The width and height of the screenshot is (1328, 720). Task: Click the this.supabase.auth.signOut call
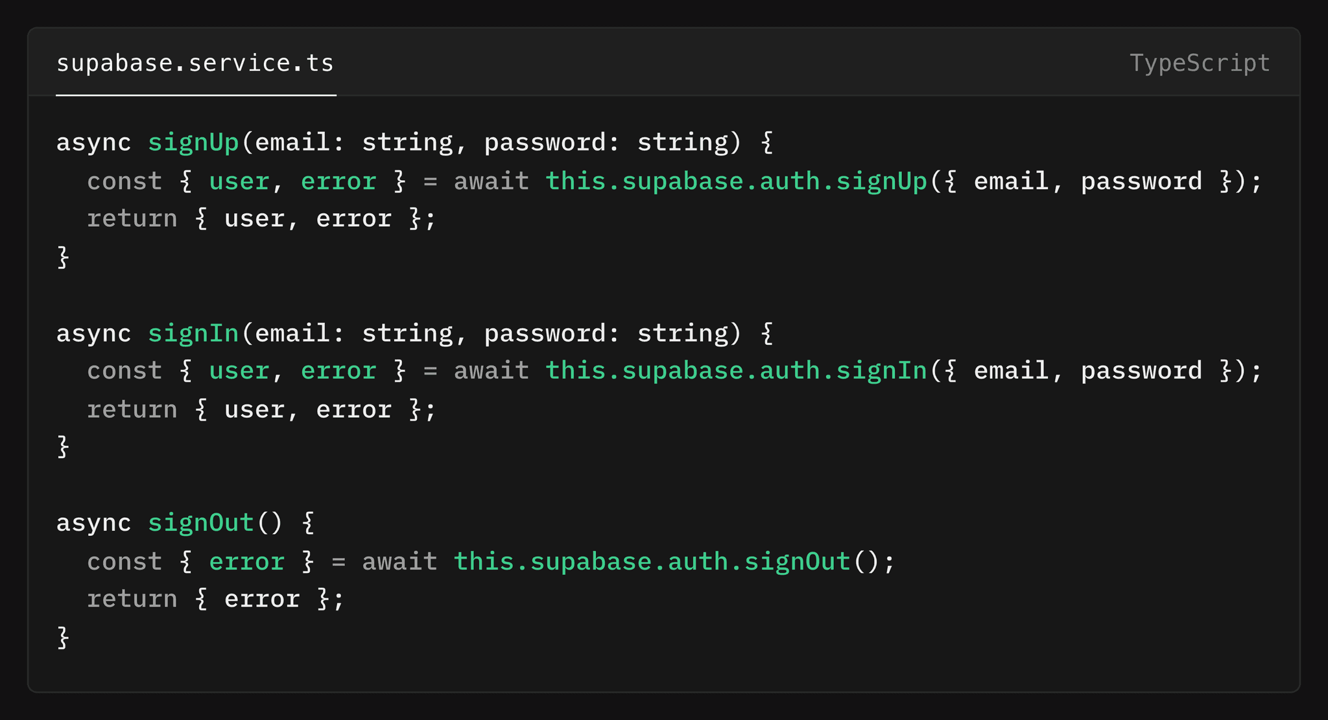pyautogui.click(x=652, y=562)
